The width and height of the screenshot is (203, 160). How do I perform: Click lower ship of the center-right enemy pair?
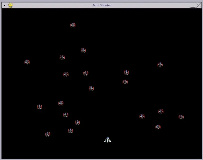(125, 82)
